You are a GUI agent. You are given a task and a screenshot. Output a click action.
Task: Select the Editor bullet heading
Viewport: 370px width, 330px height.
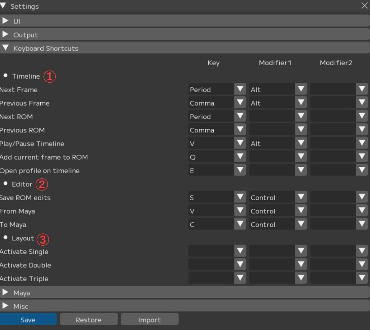tap(22, 184)
